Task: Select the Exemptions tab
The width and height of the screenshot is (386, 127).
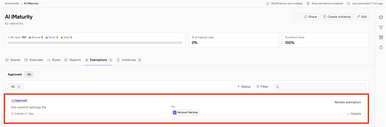Action: click(99, 60)
